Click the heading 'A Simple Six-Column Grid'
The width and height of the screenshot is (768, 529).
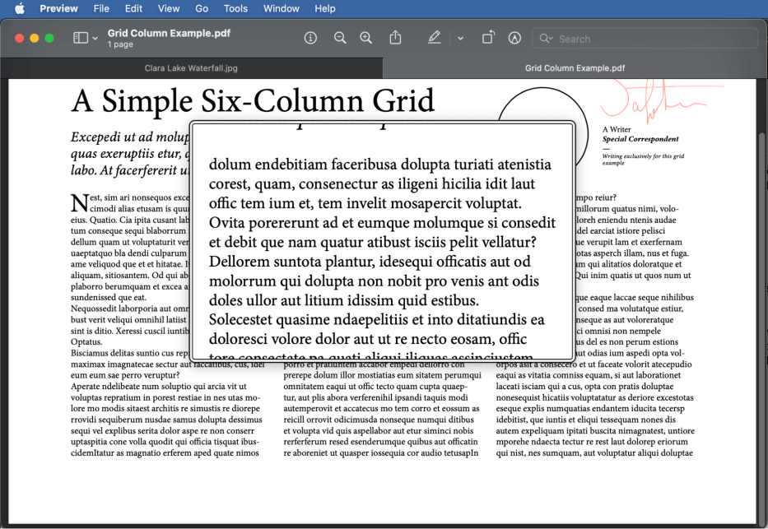point(253,100)
